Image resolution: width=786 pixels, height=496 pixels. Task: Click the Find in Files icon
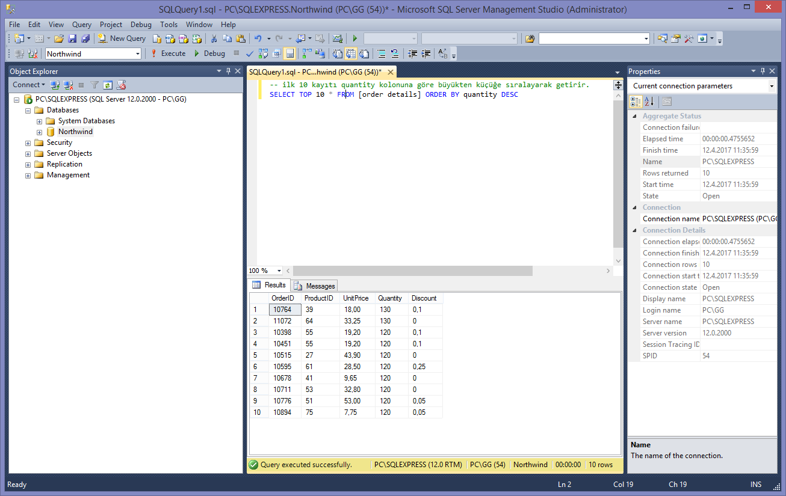[530, 38]
